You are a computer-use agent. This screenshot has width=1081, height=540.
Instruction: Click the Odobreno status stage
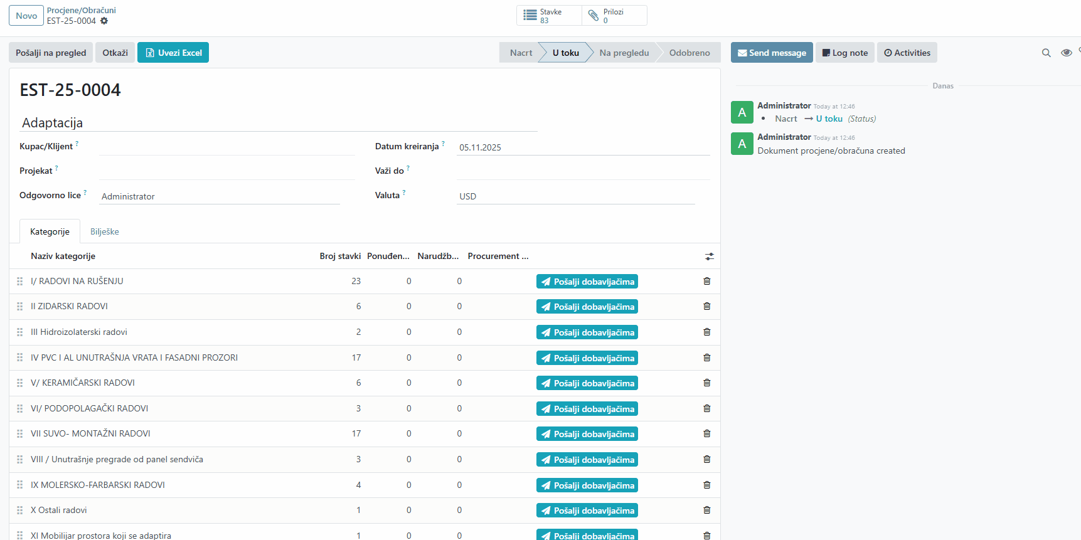689,53
